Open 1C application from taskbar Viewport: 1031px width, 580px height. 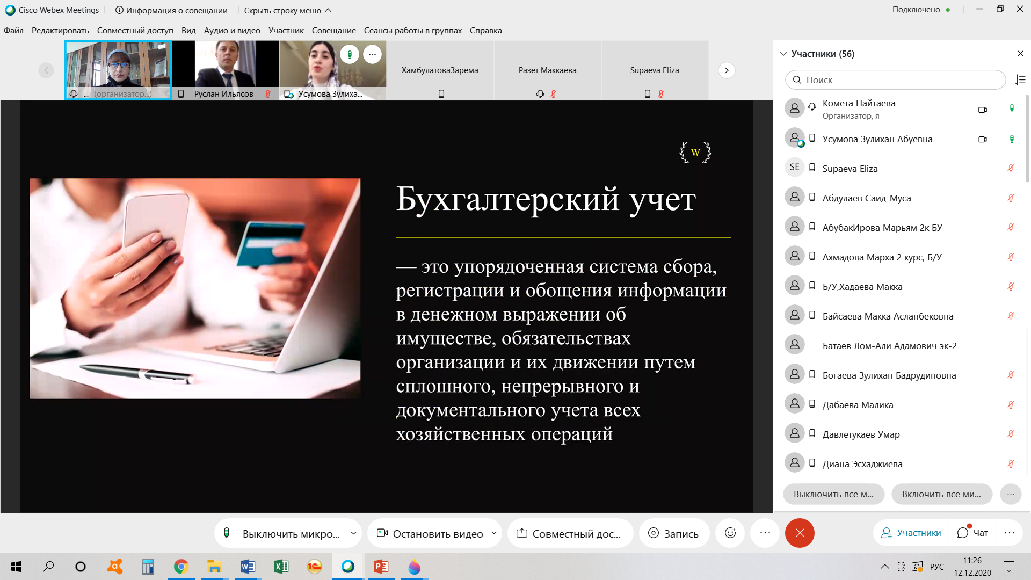[314, 567]
